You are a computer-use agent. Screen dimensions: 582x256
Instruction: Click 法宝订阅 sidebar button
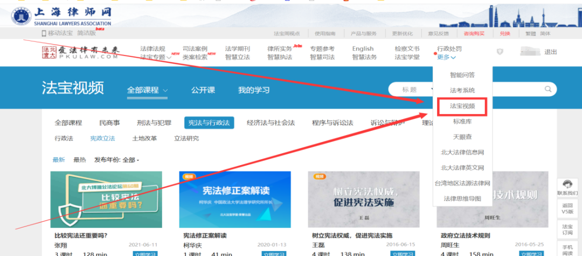coord(567,230)
